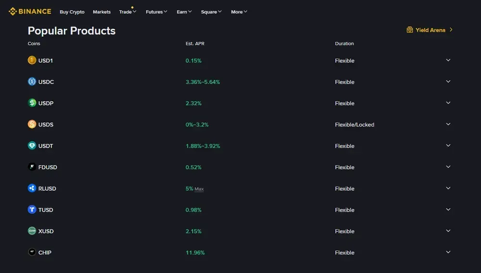This screenshot has height=273, width=481.
Task: Expand the USDS row chevron
Action: coord(448,124)
